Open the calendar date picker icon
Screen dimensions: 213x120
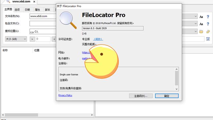[208, 39]
